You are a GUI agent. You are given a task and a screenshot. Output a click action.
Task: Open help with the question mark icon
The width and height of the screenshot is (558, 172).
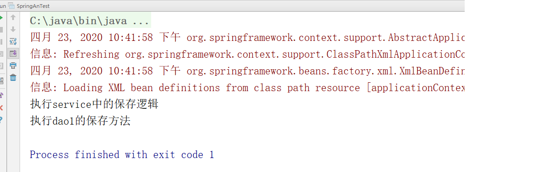point(1,119)
